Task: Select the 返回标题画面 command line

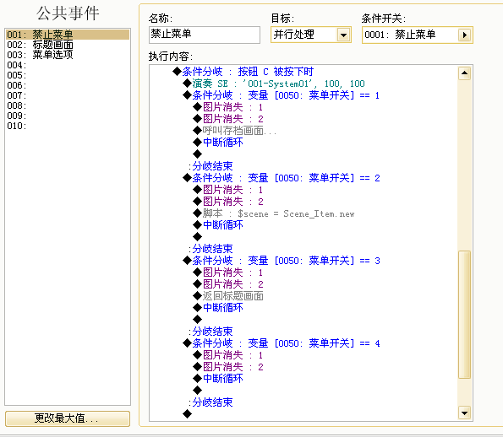Action: coord(228,296)
